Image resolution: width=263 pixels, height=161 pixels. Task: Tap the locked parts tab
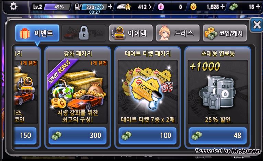(x=84, y=33)
